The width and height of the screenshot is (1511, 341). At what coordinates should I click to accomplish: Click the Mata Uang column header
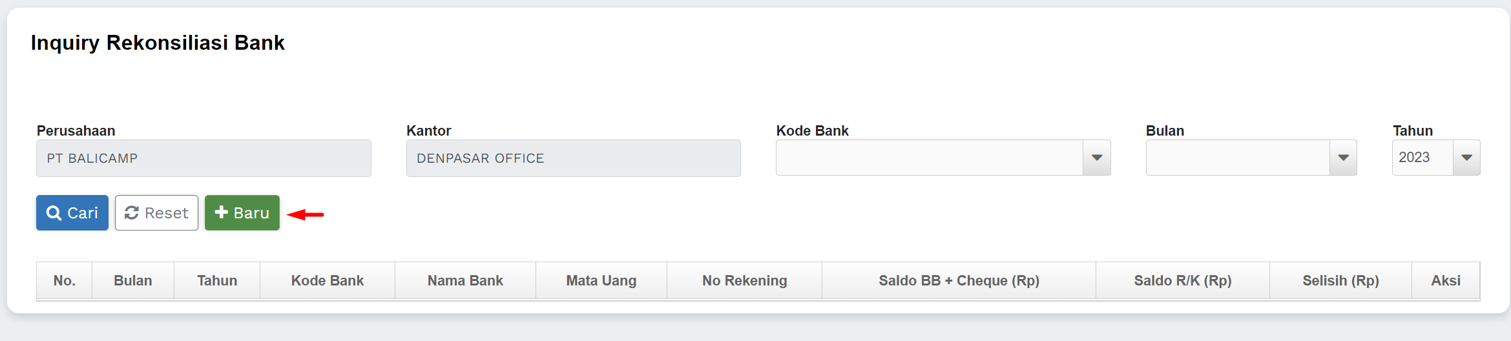coord(601,281)
